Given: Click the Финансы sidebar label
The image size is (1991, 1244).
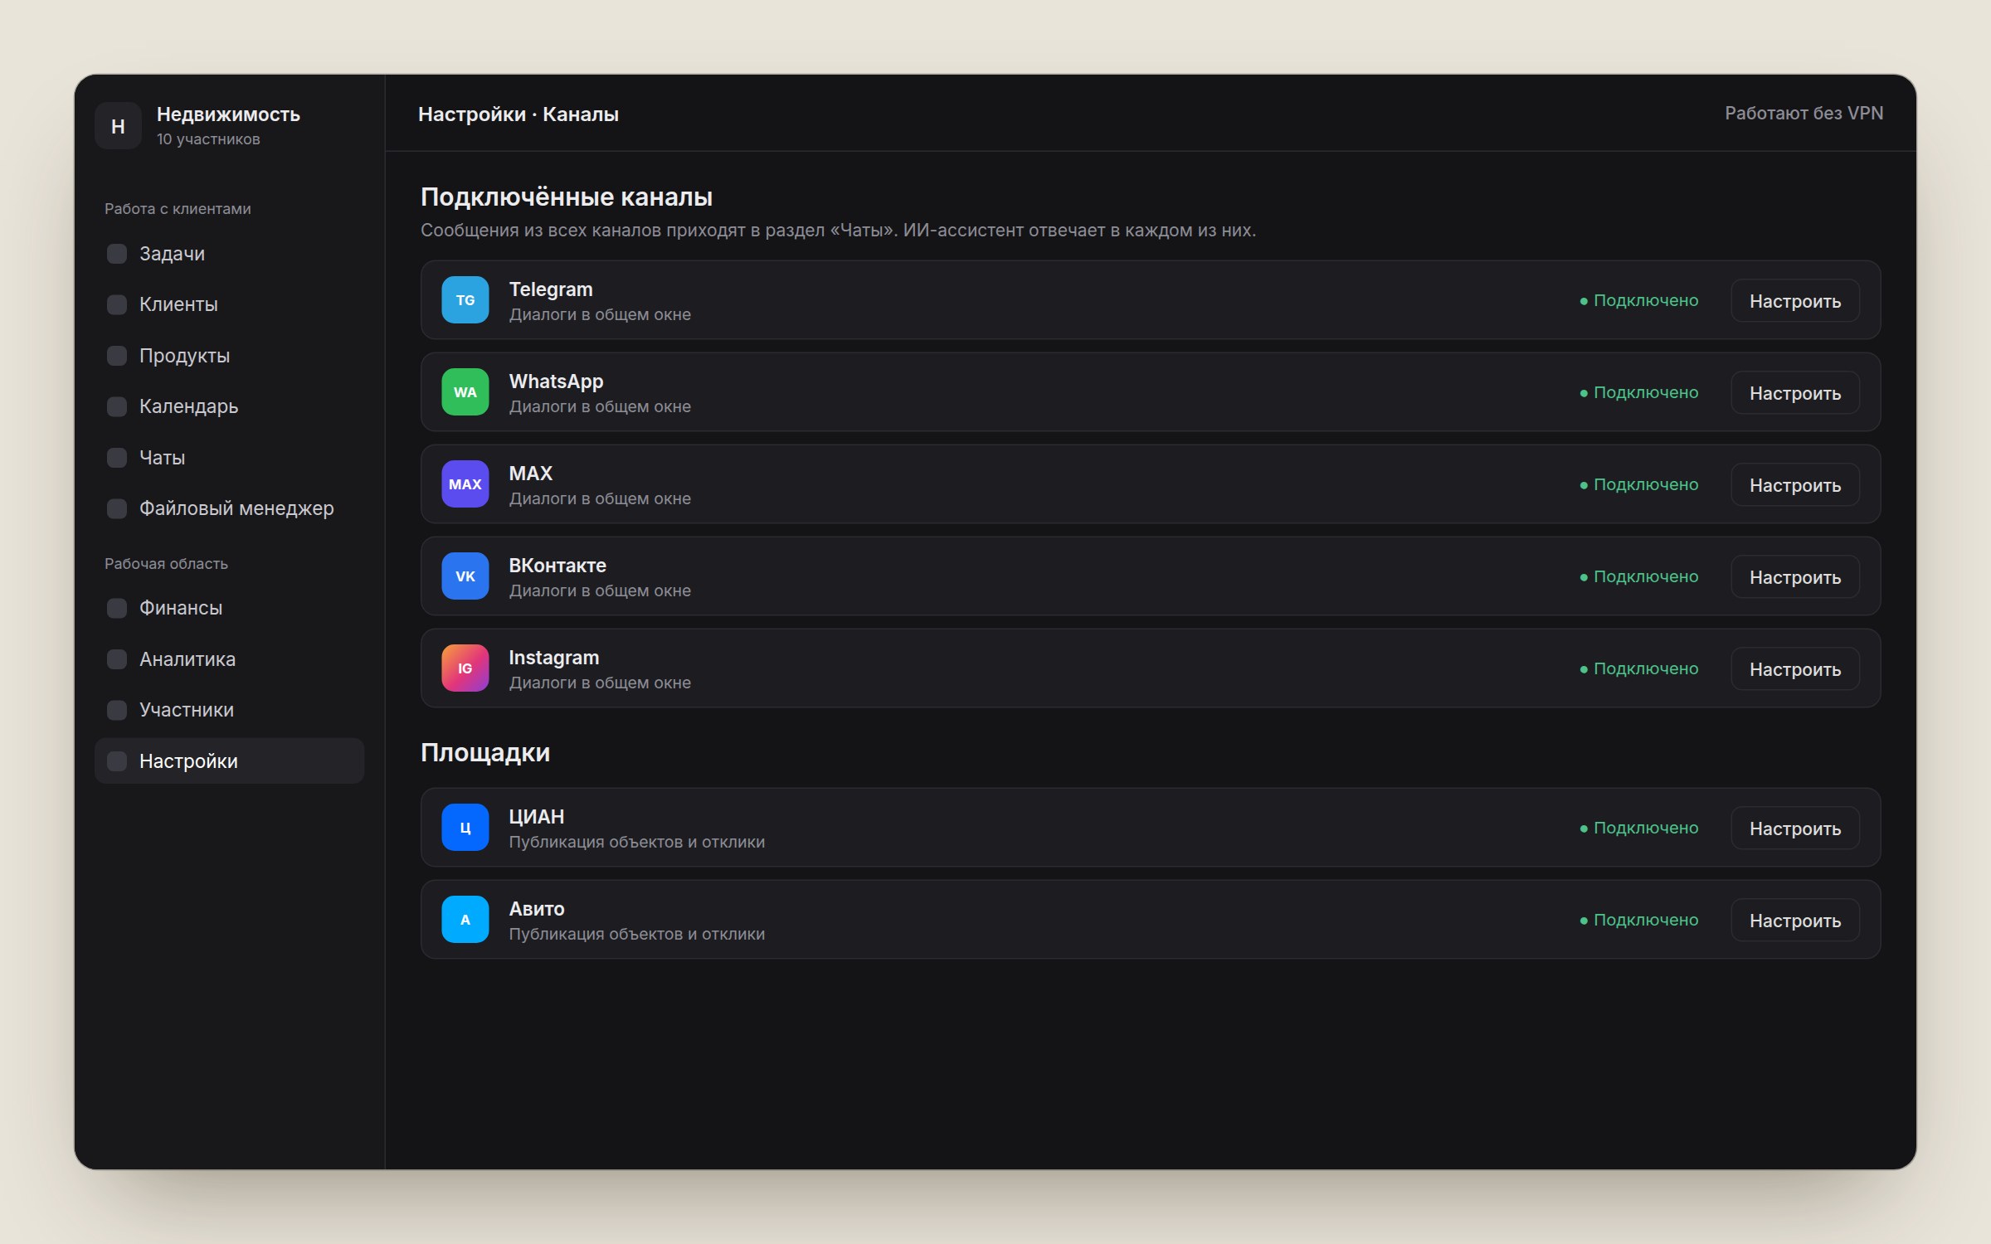Looking at the screenshot, I should pyautogui.click(x=181, y=608).
